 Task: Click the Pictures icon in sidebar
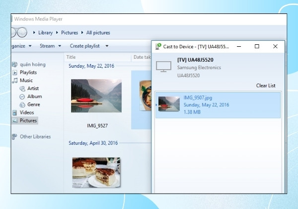tap(14, 121)
